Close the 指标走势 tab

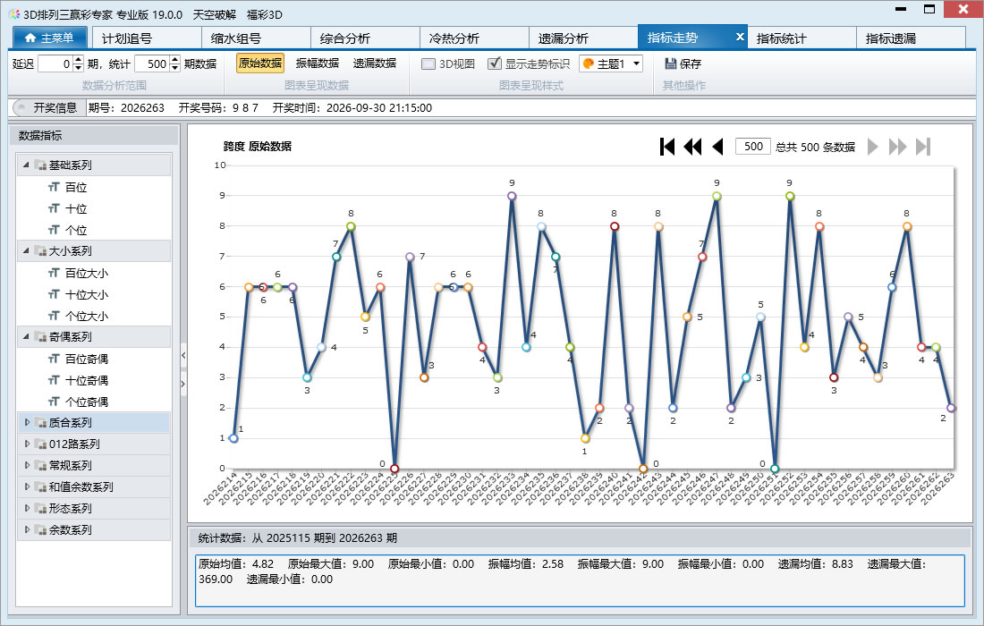[740, 37]
